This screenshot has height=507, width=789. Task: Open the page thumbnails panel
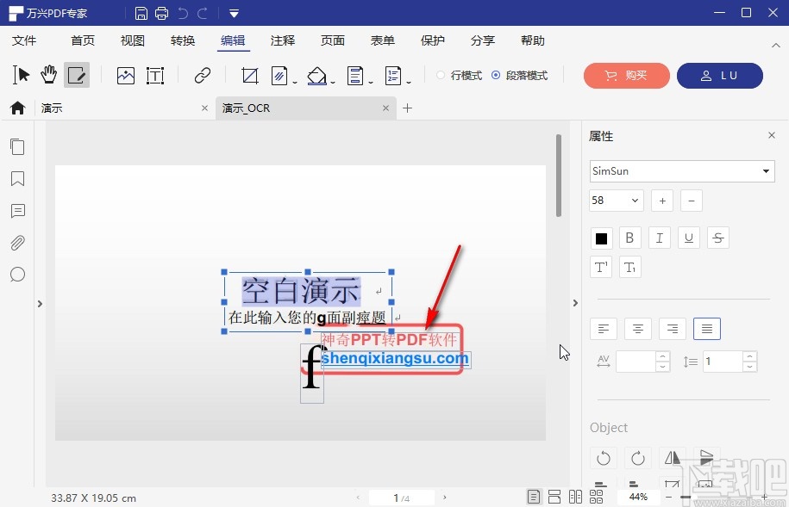click(x=17, y=146)
